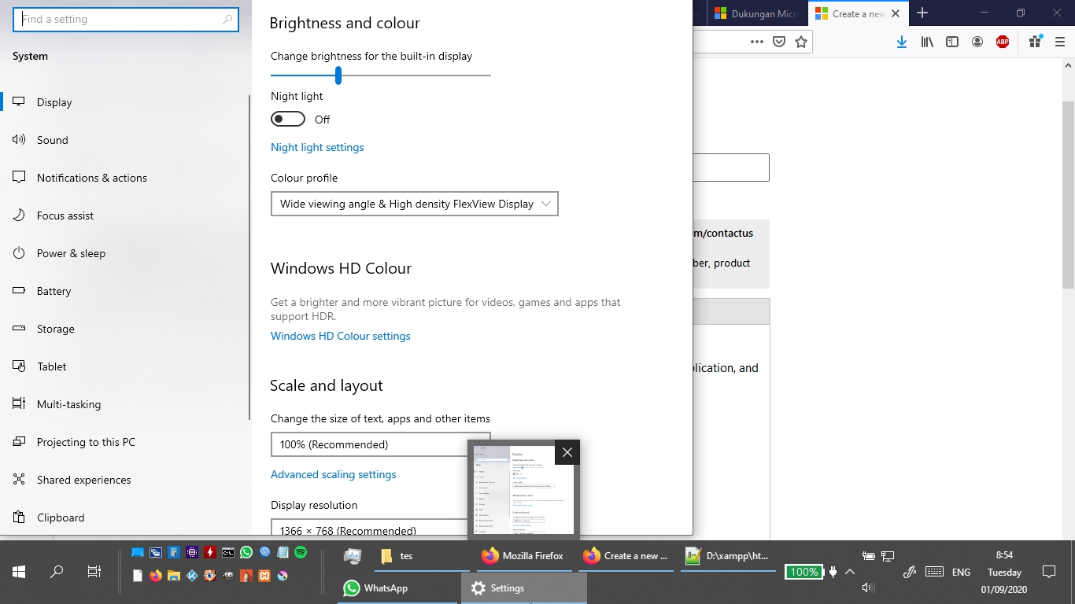
Task: Open Advanced scaling settings link
Action: (x=334, y=474)
